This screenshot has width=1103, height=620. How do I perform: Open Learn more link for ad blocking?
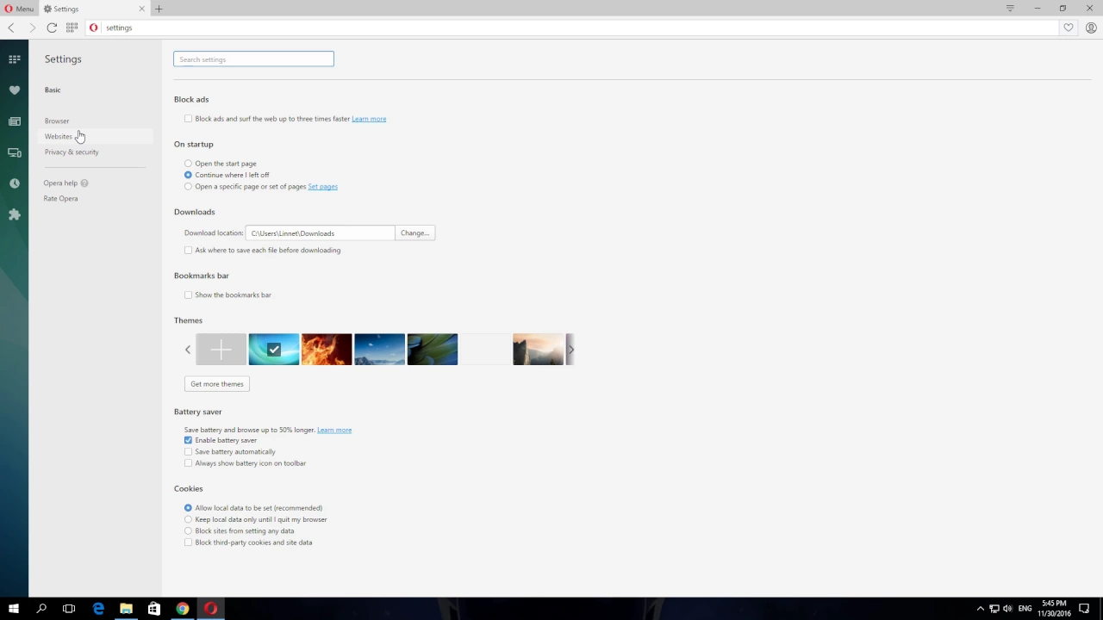[369, 119]
